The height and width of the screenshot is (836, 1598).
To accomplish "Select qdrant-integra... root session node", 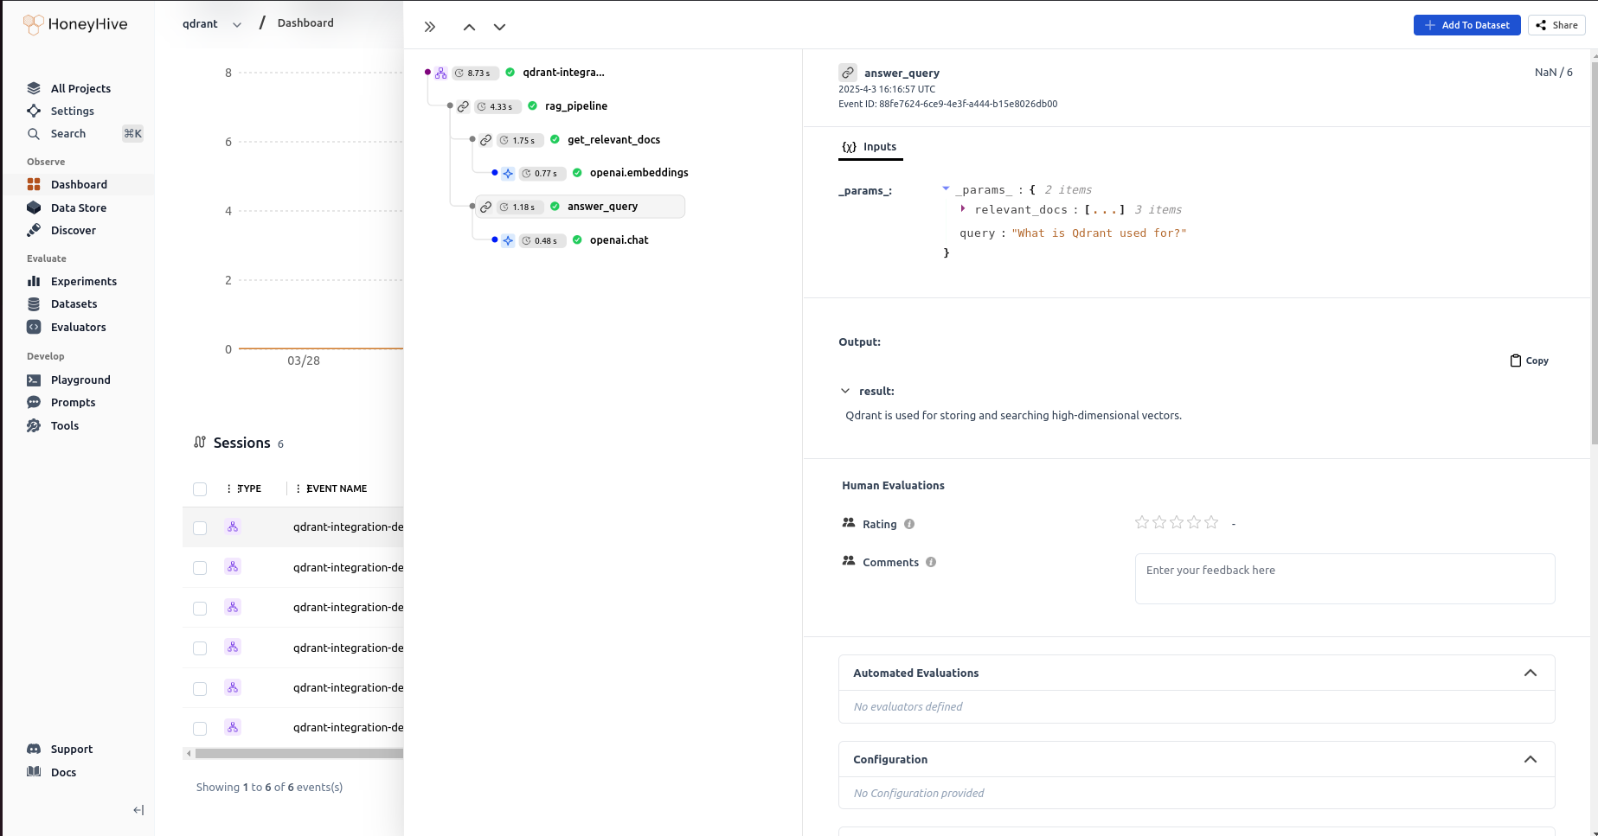I will pyautogui.click(x=563, y=73).
